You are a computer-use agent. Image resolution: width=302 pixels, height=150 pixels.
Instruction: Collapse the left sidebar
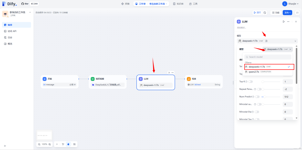(5, 146)
